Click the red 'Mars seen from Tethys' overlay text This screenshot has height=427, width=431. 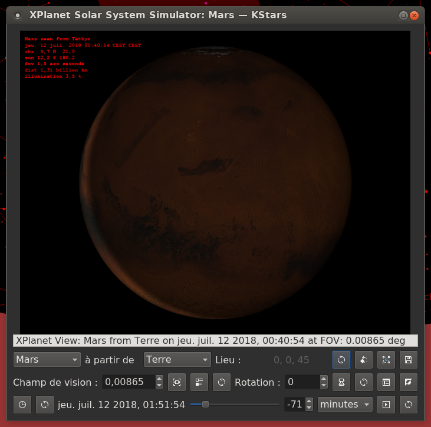point(57,39)
